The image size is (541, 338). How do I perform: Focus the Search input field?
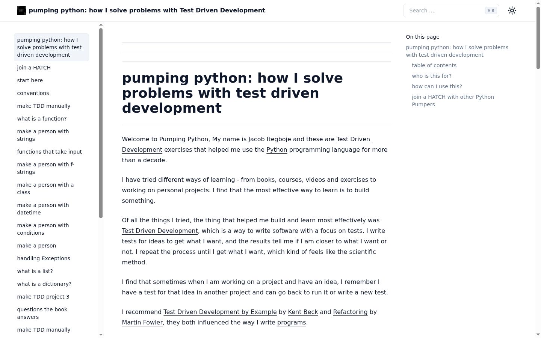[451, 11]
